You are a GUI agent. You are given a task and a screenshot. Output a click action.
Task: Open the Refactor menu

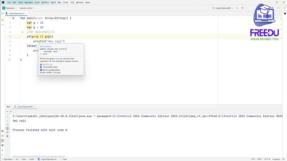point(45,2)
